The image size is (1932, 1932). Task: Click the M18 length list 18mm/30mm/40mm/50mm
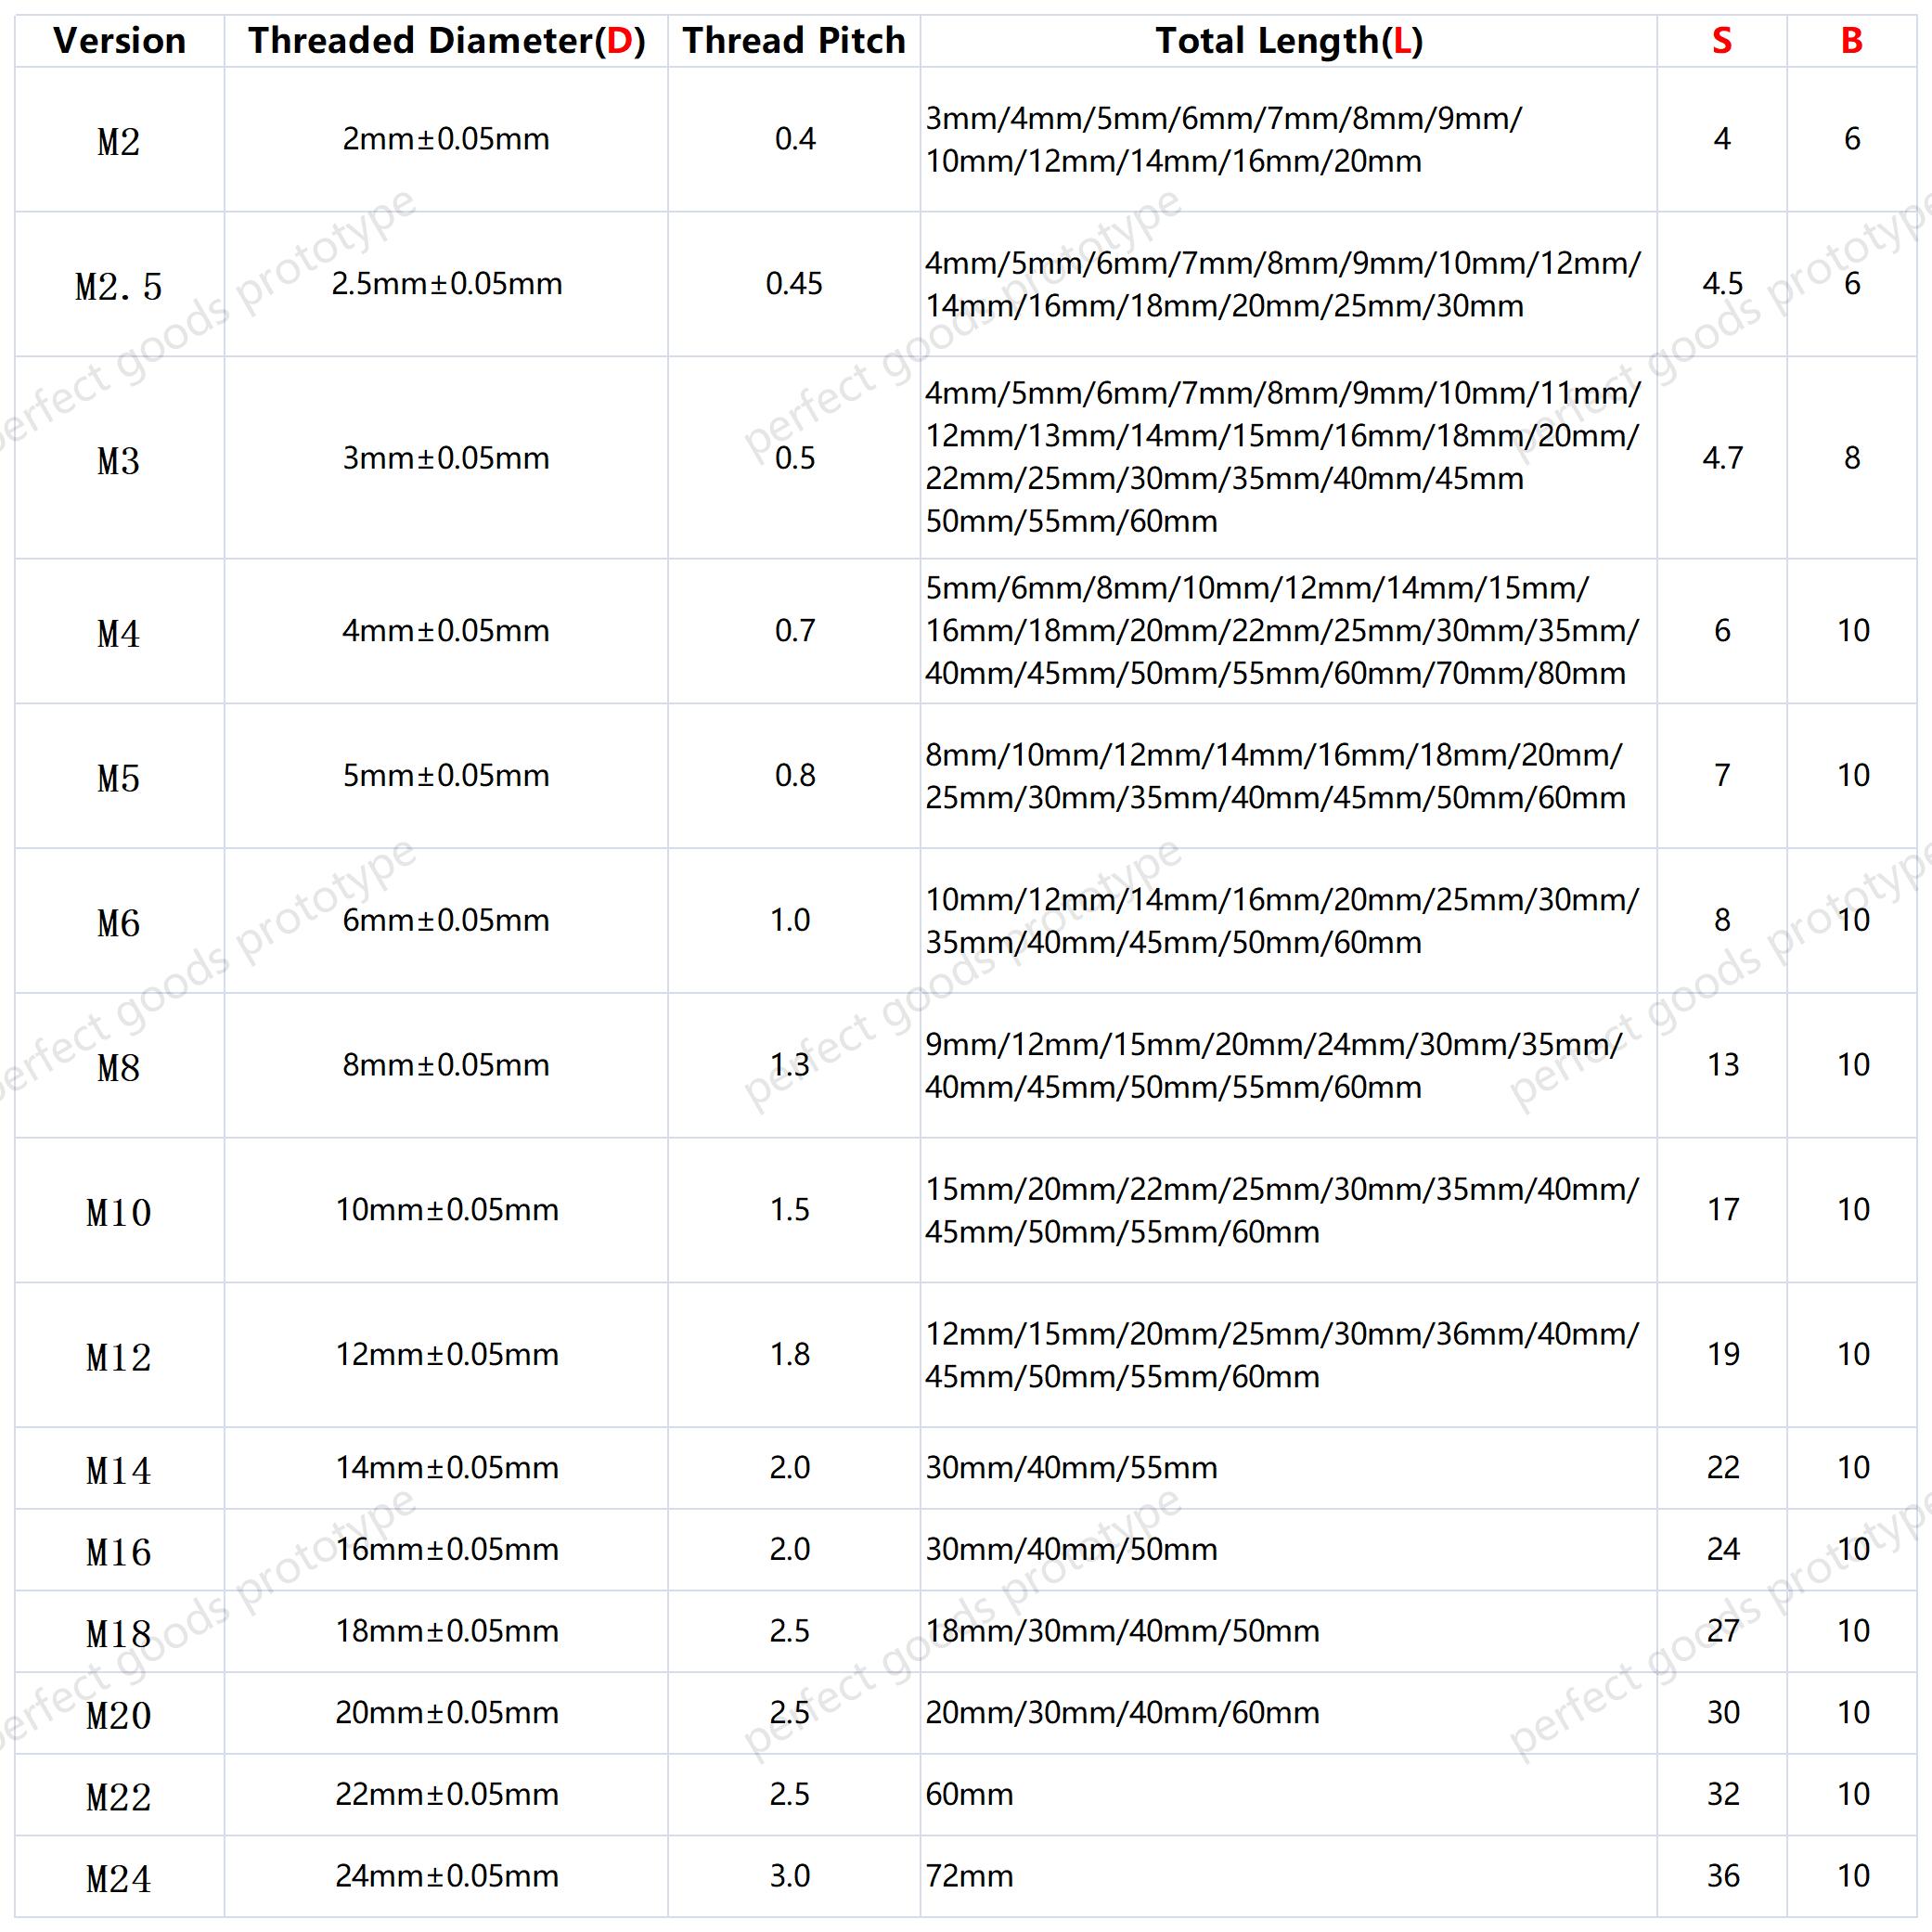1122,1632
